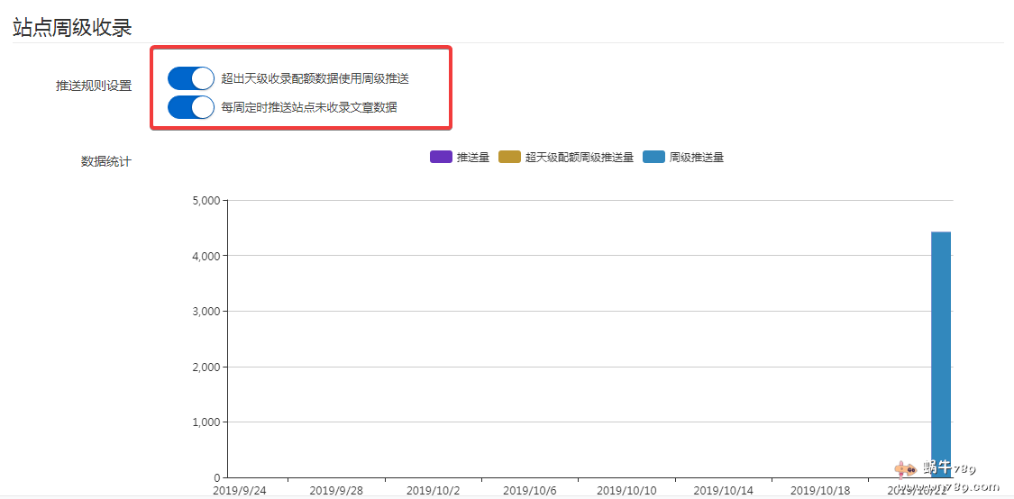Hide the 推送量 series via legend text

[473, 157]
